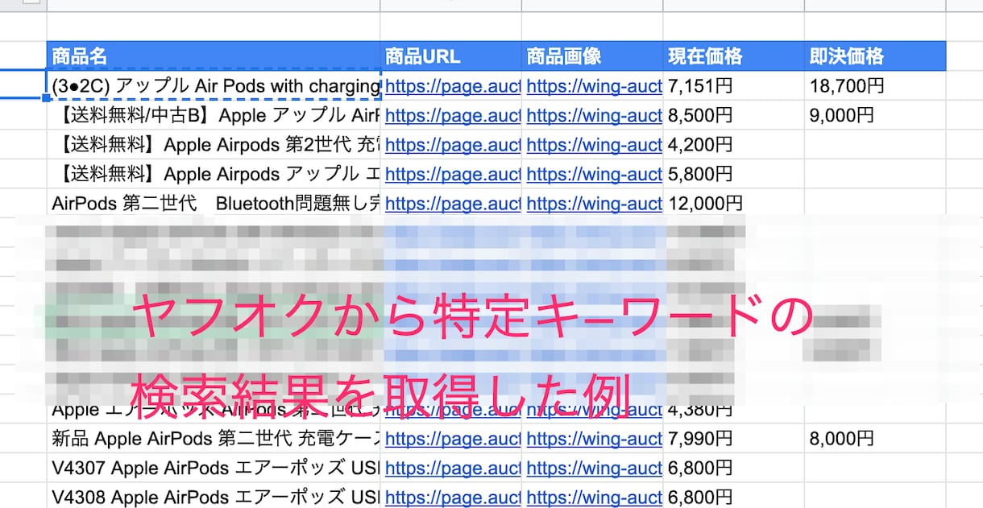Open the page.auct link in the 4,200円 row
Image resolution: width=983 pixels, height=508 pixels.
click(x=453, y=145)
